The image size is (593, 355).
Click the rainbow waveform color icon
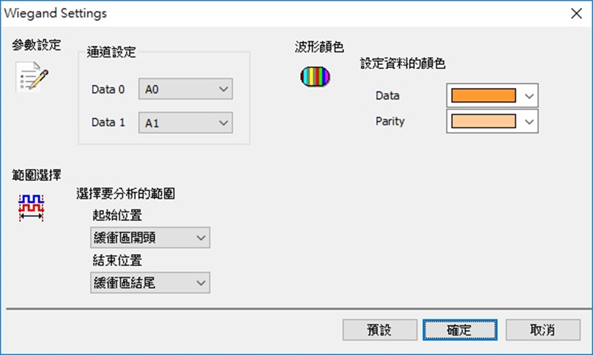(315, 77)
